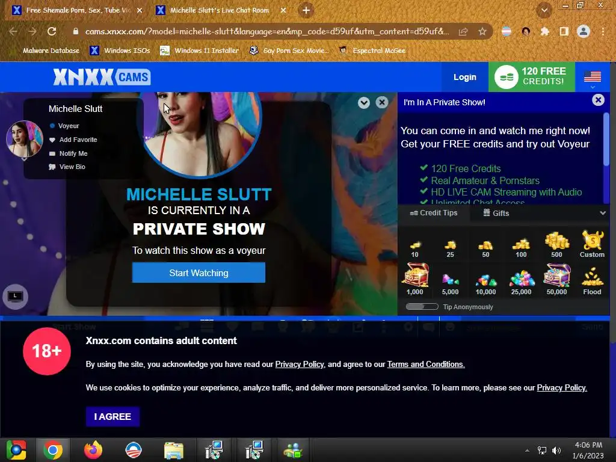Send a 25,000 credit gems tip
Viewport: 616px width, 462px height.
click(522, 283)
